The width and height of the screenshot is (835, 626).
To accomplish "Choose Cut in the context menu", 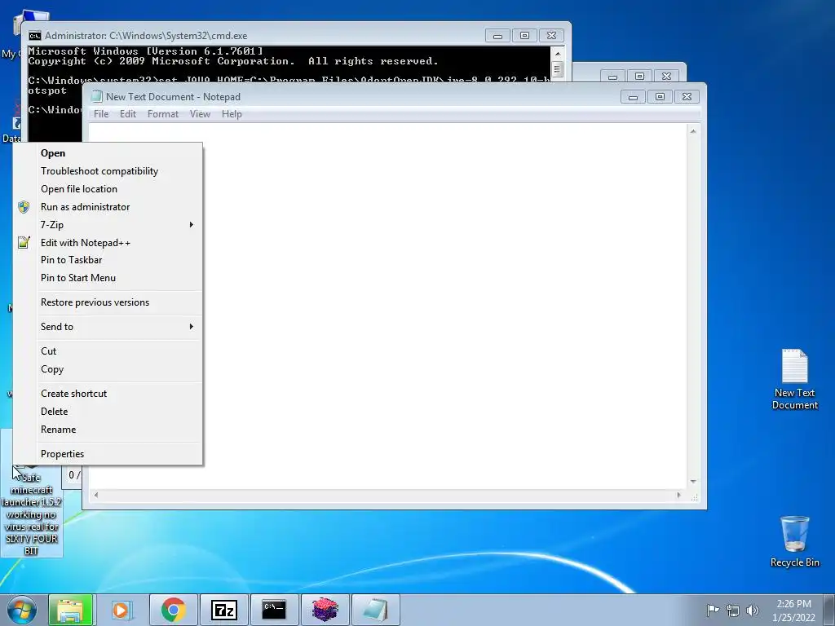I will pos(108,351).
